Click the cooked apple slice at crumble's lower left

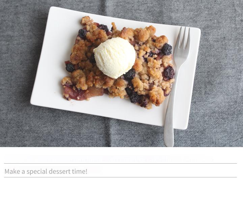coord(83,93)
